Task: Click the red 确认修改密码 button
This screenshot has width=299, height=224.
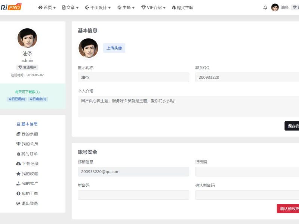Action: click(x=288, y=209)
